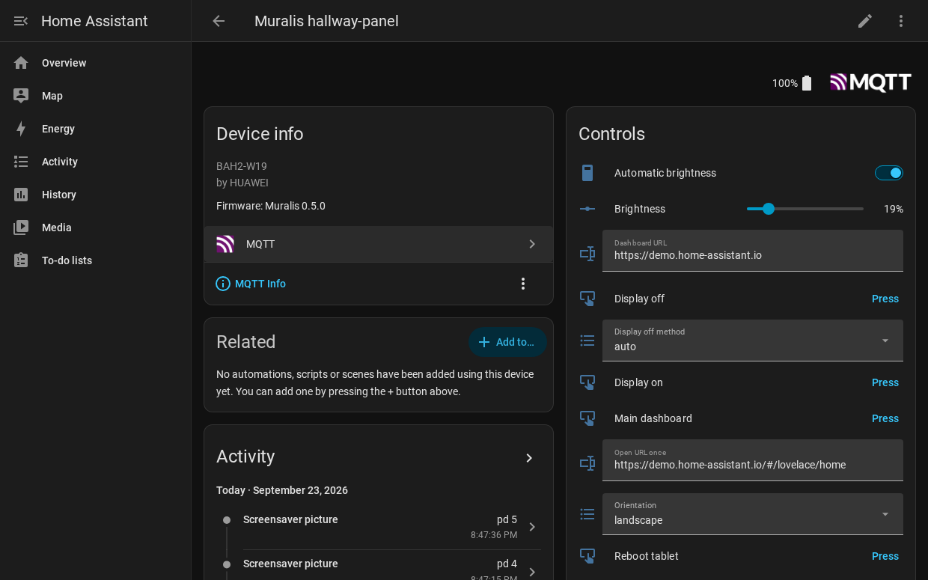The height and width of the screenshot is (580, 928).
Task: Expand Screensaver picture pd 5 entry chevron
Action: tap(532, 527)
